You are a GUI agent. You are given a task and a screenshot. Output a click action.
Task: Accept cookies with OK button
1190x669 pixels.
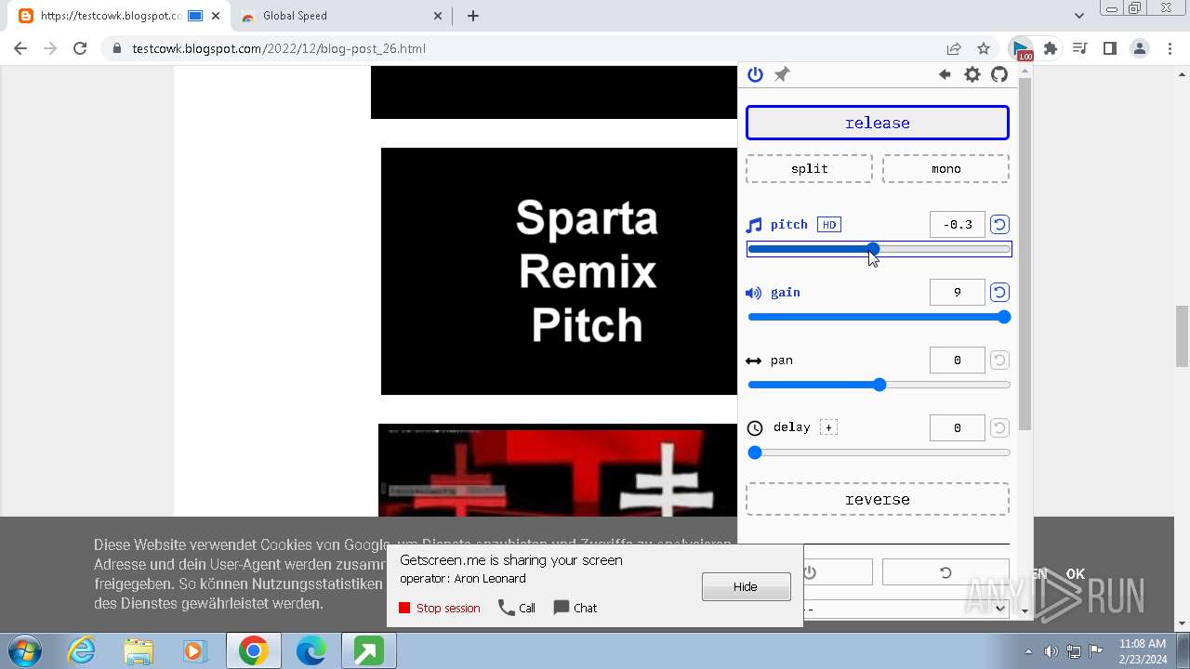click(x=1076, y=574)
